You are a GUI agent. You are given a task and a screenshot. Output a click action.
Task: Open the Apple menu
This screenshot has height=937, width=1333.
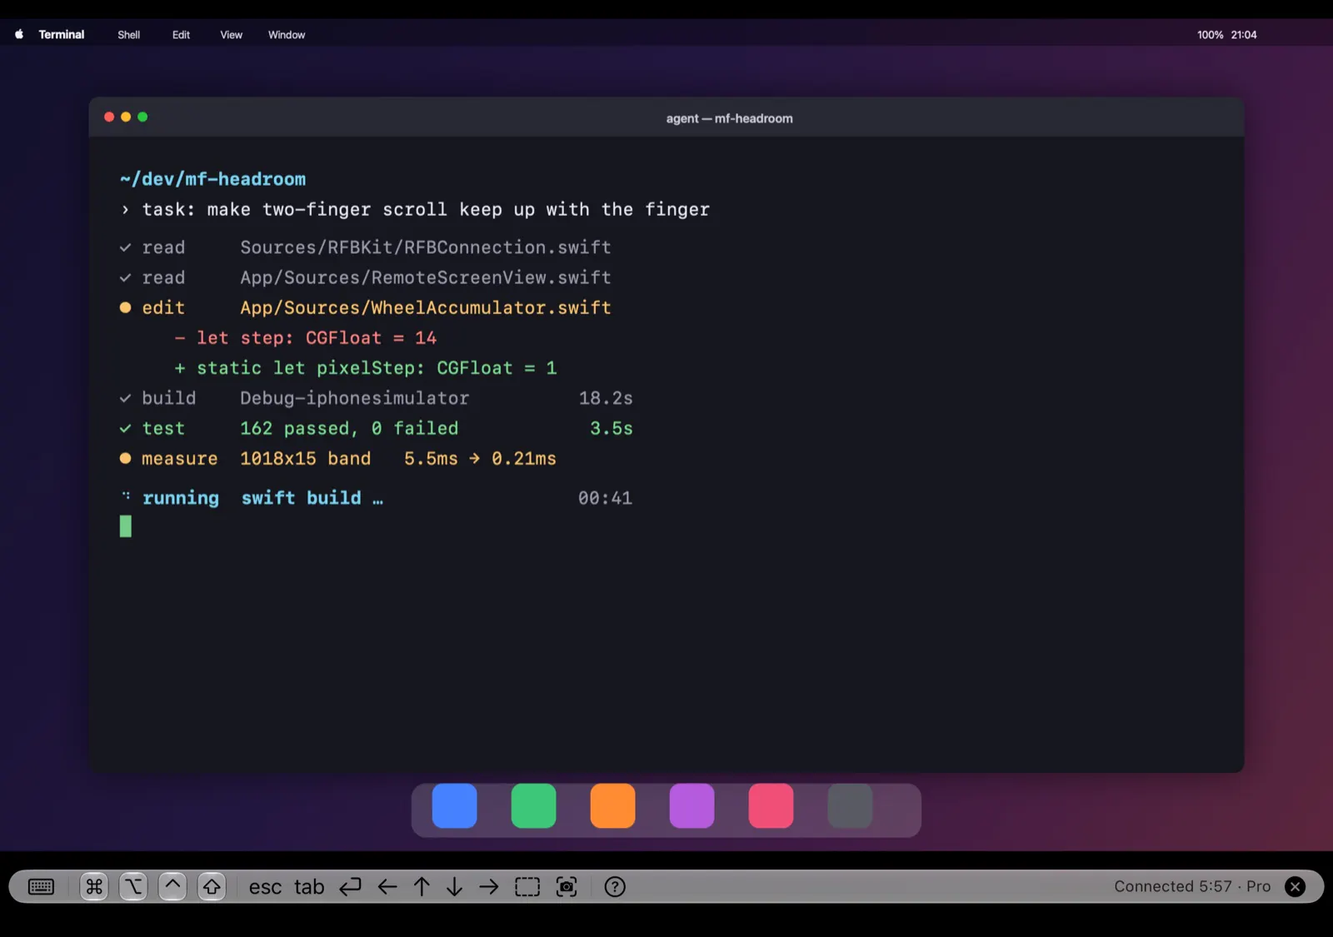[x=19, y=34]
